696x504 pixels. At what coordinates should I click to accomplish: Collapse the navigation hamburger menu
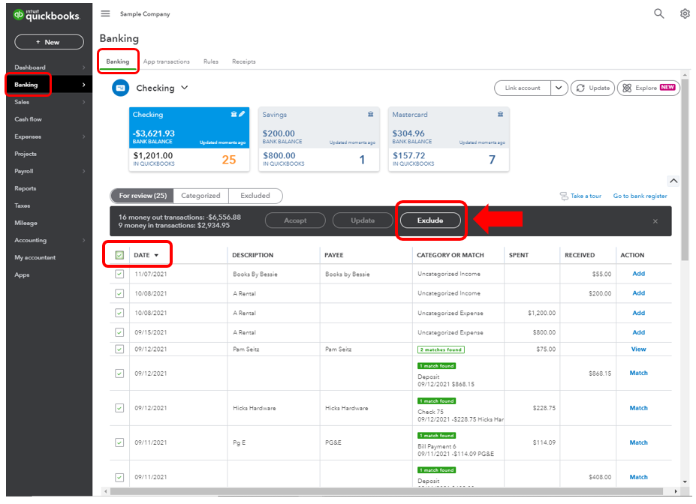point(105,13)
